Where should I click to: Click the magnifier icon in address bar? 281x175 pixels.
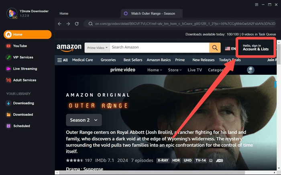point(91,24)
